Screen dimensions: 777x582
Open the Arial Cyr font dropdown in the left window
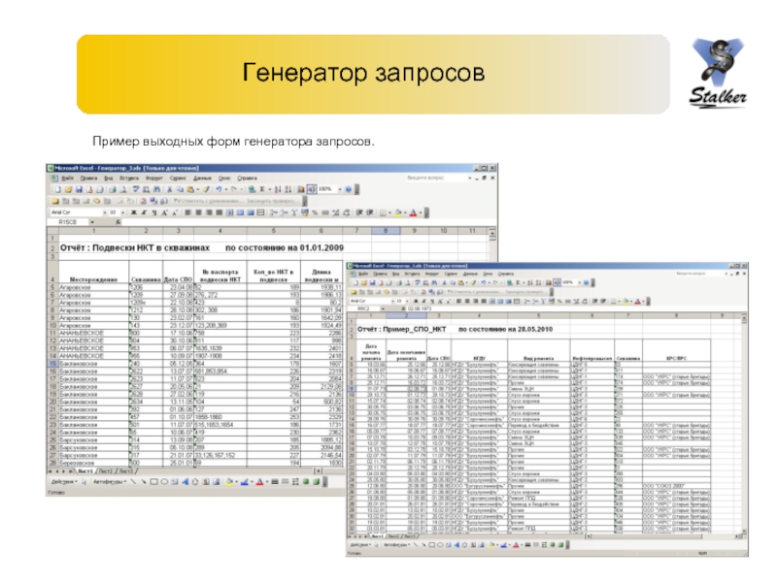[x=105, y=212]
